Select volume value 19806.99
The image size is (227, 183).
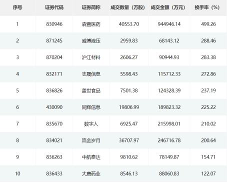(129, 107)
